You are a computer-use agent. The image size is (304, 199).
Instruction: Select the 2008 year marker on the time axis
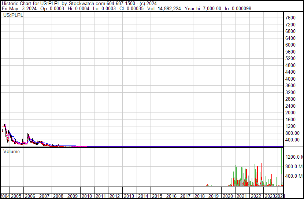tap(58, 196)
